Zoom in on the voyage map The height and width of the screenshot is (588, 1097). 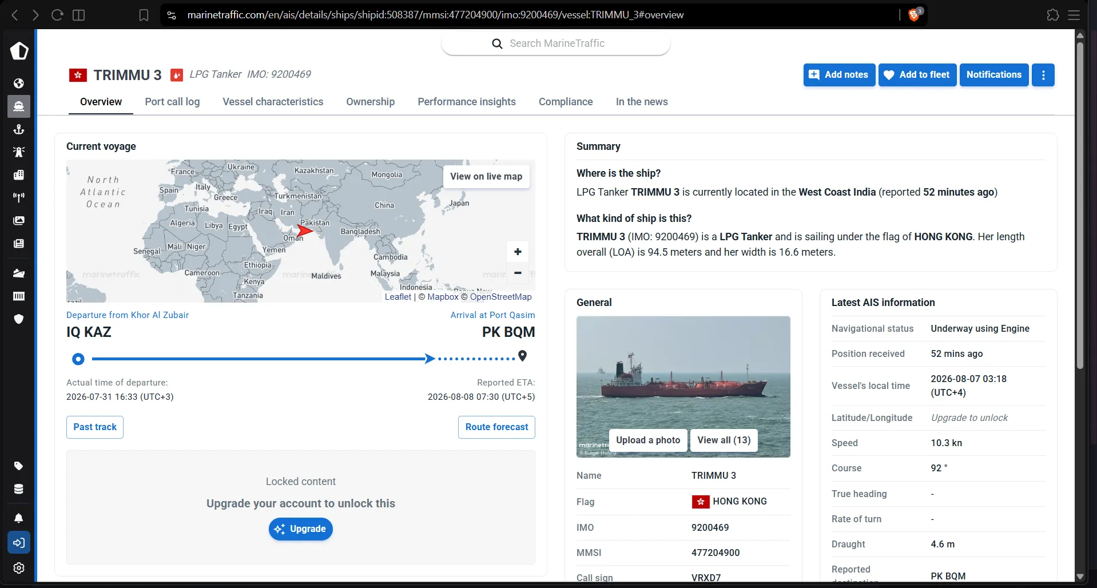(518, 252)
